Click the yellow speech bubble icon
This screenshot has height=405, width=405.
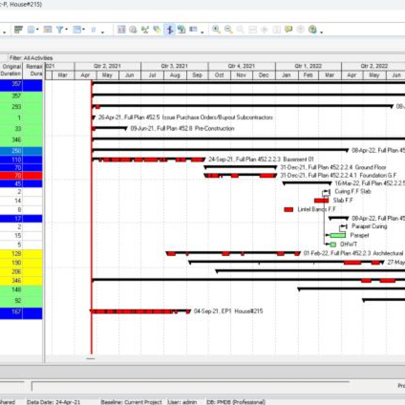tap(288, 30)
